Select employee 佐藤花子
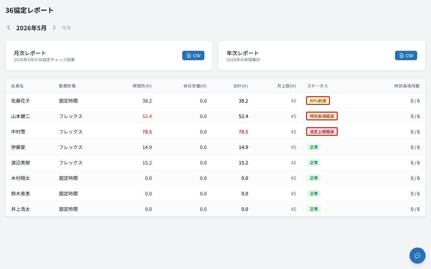 tap(21, 101)
